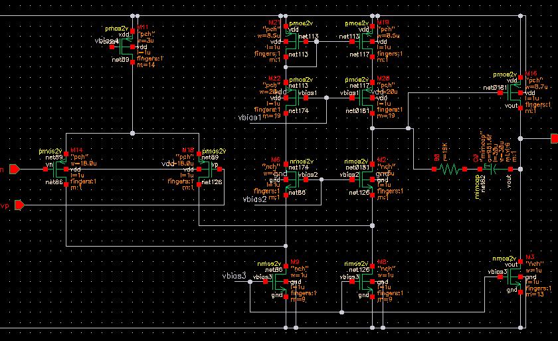This screenshot has width=558, height=341.
Task: Click the vertical net82 label near capacitor
Action: click(x=484, y=183)
